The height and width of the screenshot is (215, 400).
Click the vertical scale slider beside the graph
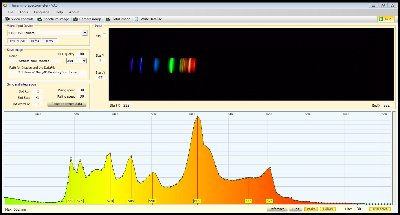pos(394,158)
